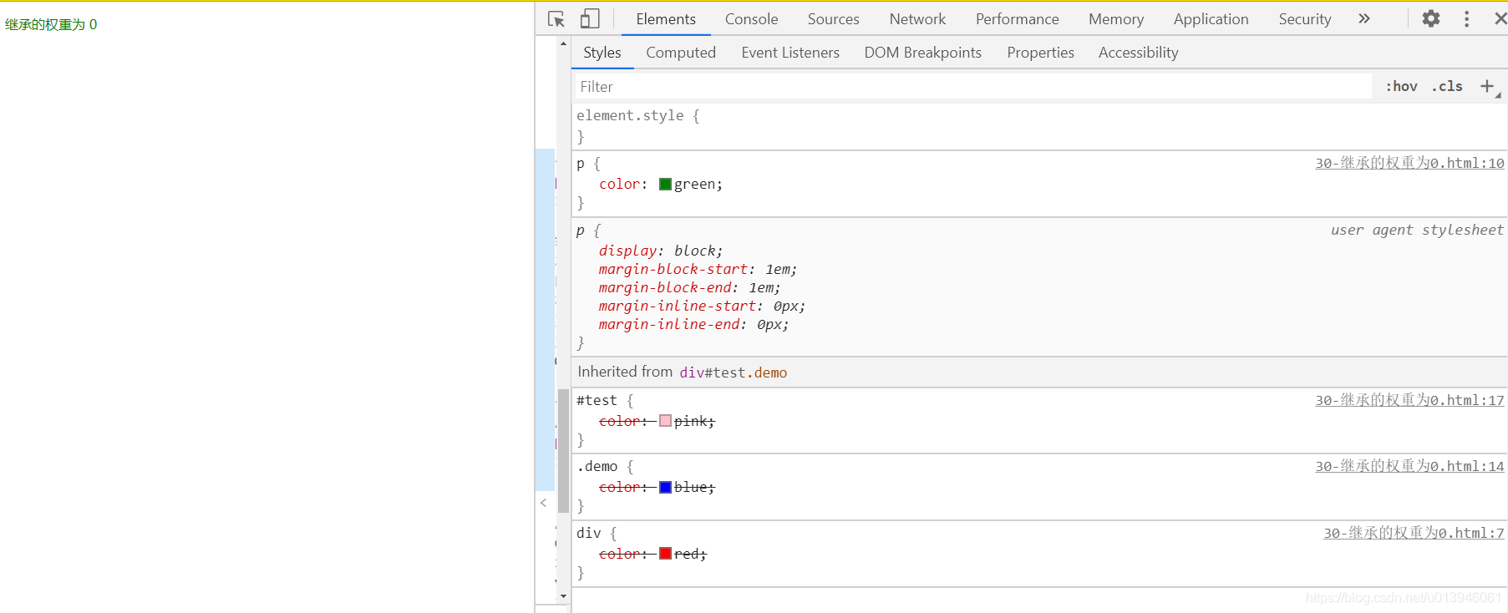The height and width of the screenshot is (613, 1508).
Task: Open source link for p rule line 10
Action: coord(1409,163)
